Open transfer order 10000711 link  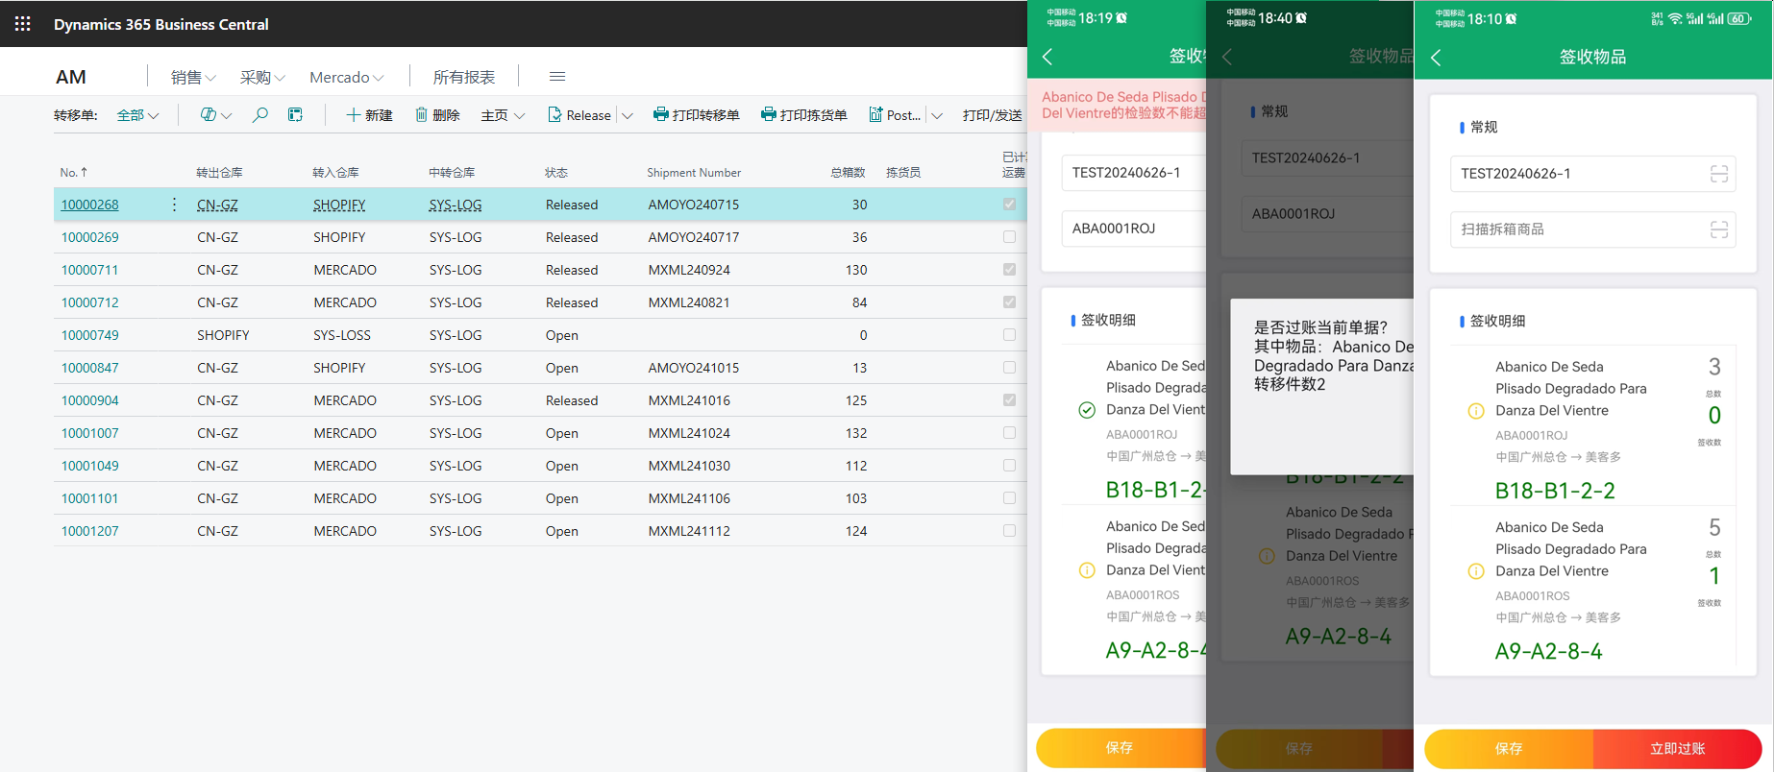click(90, 270)
